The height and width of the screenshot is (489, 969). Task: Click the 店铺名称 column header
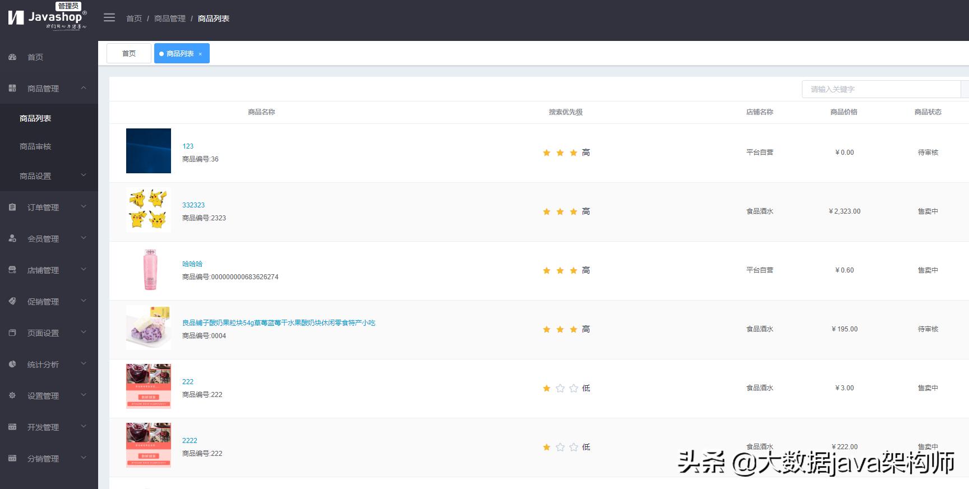pos(760,112)
